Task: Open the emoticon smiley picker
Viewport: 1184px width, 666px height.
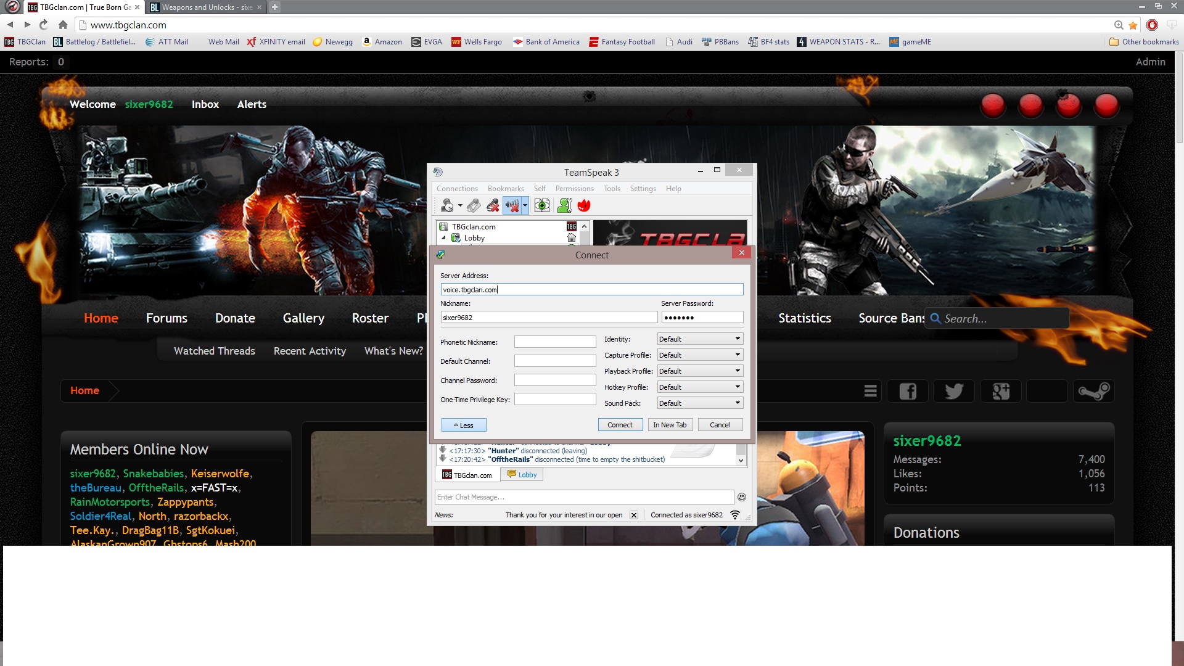Action: [x=742, y=497]
